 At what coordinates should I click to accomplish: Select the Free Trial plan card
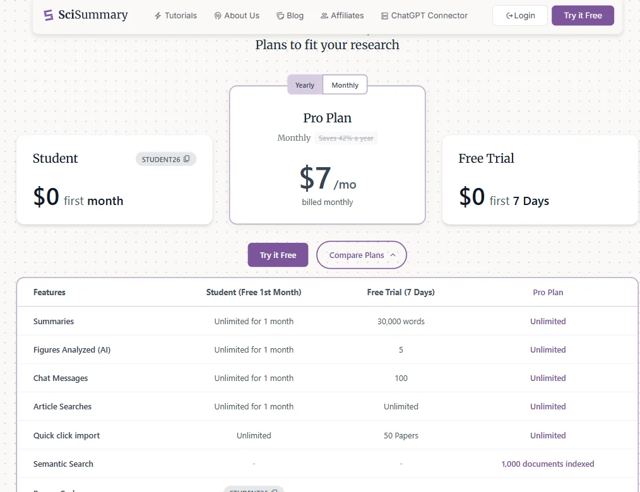[540, 180]
